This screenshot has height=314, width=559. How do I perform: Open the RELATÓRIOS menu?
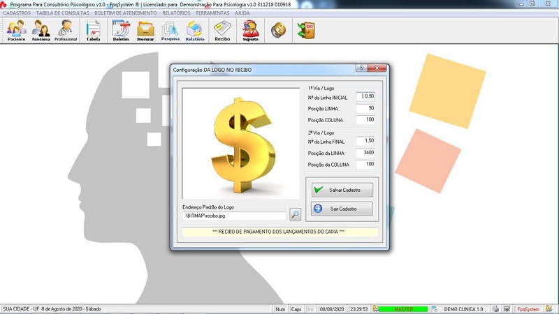point(176,13)
